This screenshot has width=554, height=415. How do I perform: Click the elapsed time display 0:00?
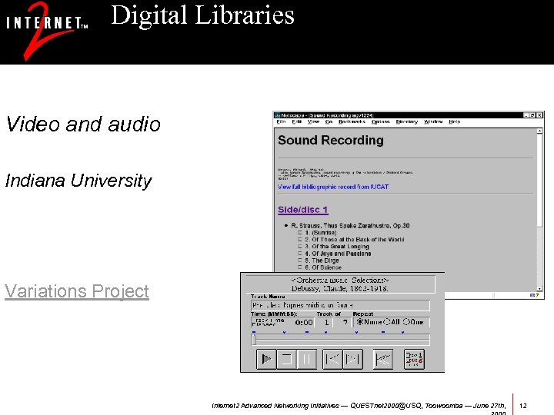(304, 322)
